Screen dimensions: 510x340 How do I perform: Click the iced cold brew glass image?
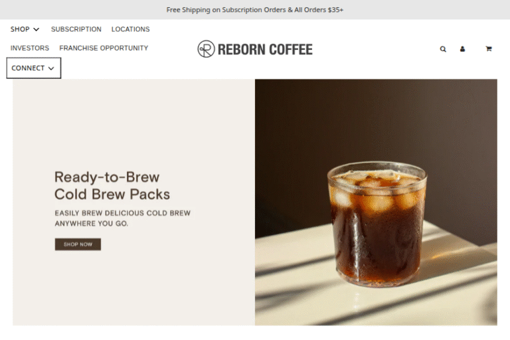[377, 224]
